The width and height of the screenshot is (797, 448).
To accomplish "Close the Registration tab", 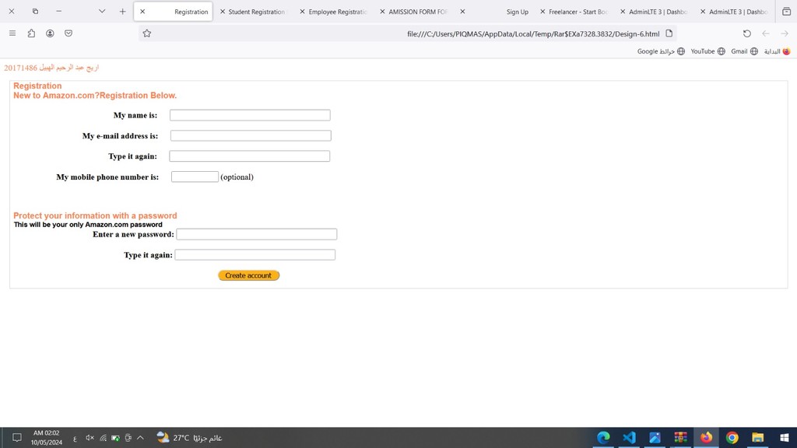I will [x=142, y=11].
